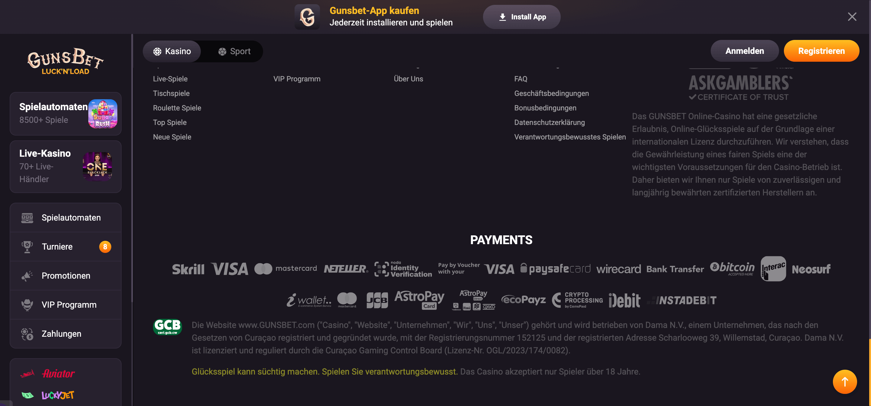Open the Verantwortungsbewusstes Spielen link
Screen dimensions: 871x406
(x=570, y=137)
